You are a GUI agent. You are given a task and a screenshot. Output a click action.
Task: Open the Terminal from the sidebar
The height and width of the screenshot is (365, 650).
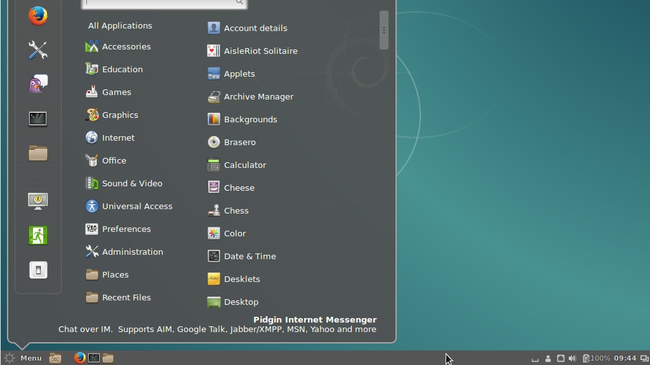coord(37,118)
